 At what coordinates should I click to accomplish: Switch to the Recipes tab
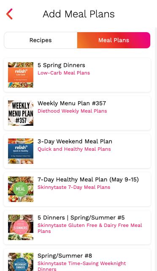[x=41, y=40]
